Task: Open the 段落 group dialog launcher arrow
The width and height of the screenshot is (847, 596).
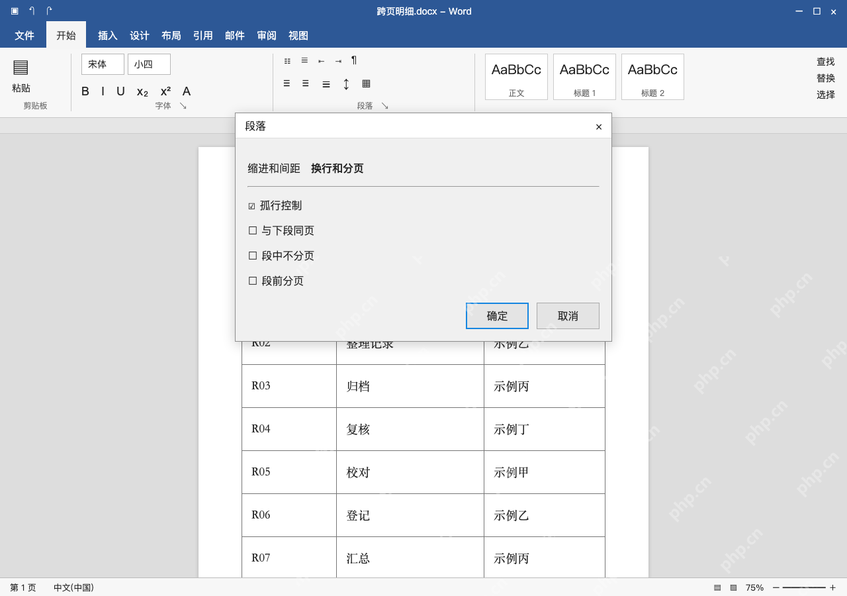Action: (384, 106)
